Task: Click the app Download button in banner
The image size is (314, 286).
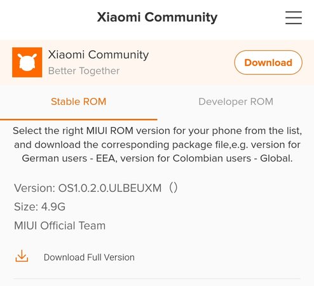Action: click(x=268, y=62)
